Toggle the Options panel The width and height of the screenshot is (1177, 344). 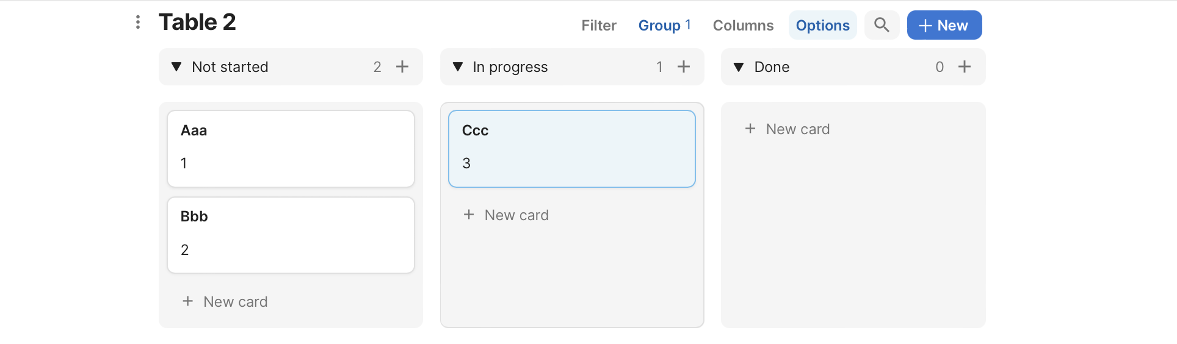tap(822, 26)
